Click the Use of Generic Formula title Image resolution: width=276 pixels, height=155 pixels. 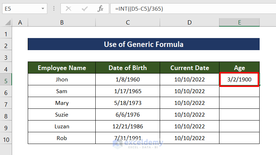pyautogui.click(x=144, y=44)
